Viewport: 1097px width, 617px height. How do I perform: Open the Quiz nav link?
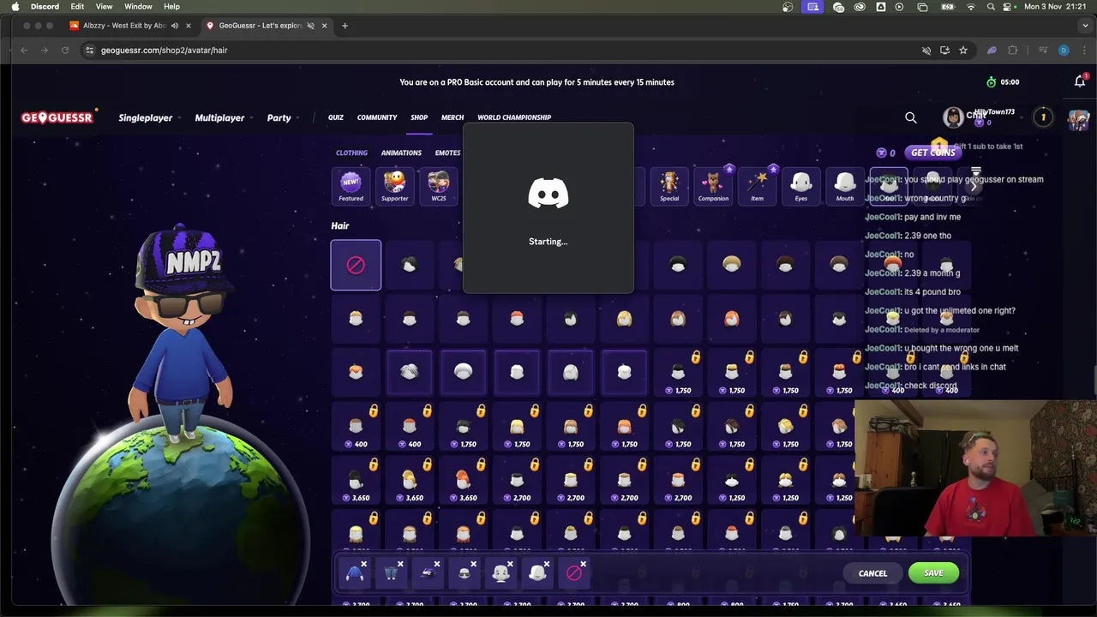click(335, 117)
